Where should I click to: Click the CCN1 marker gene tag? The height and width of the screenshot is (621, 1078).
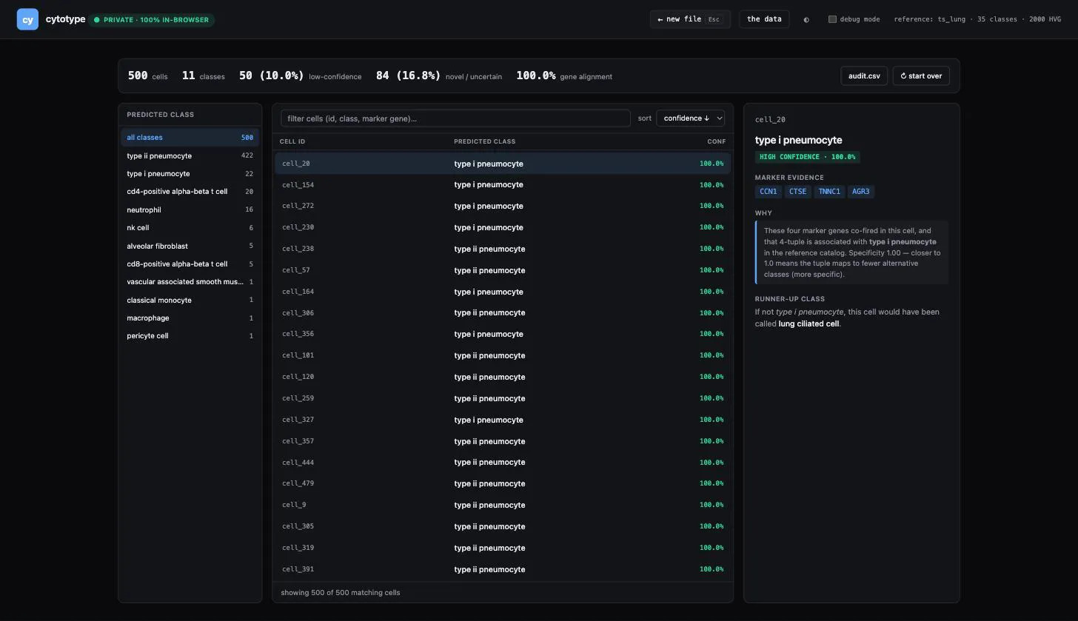pyautogui.click(x=769, y=192)
